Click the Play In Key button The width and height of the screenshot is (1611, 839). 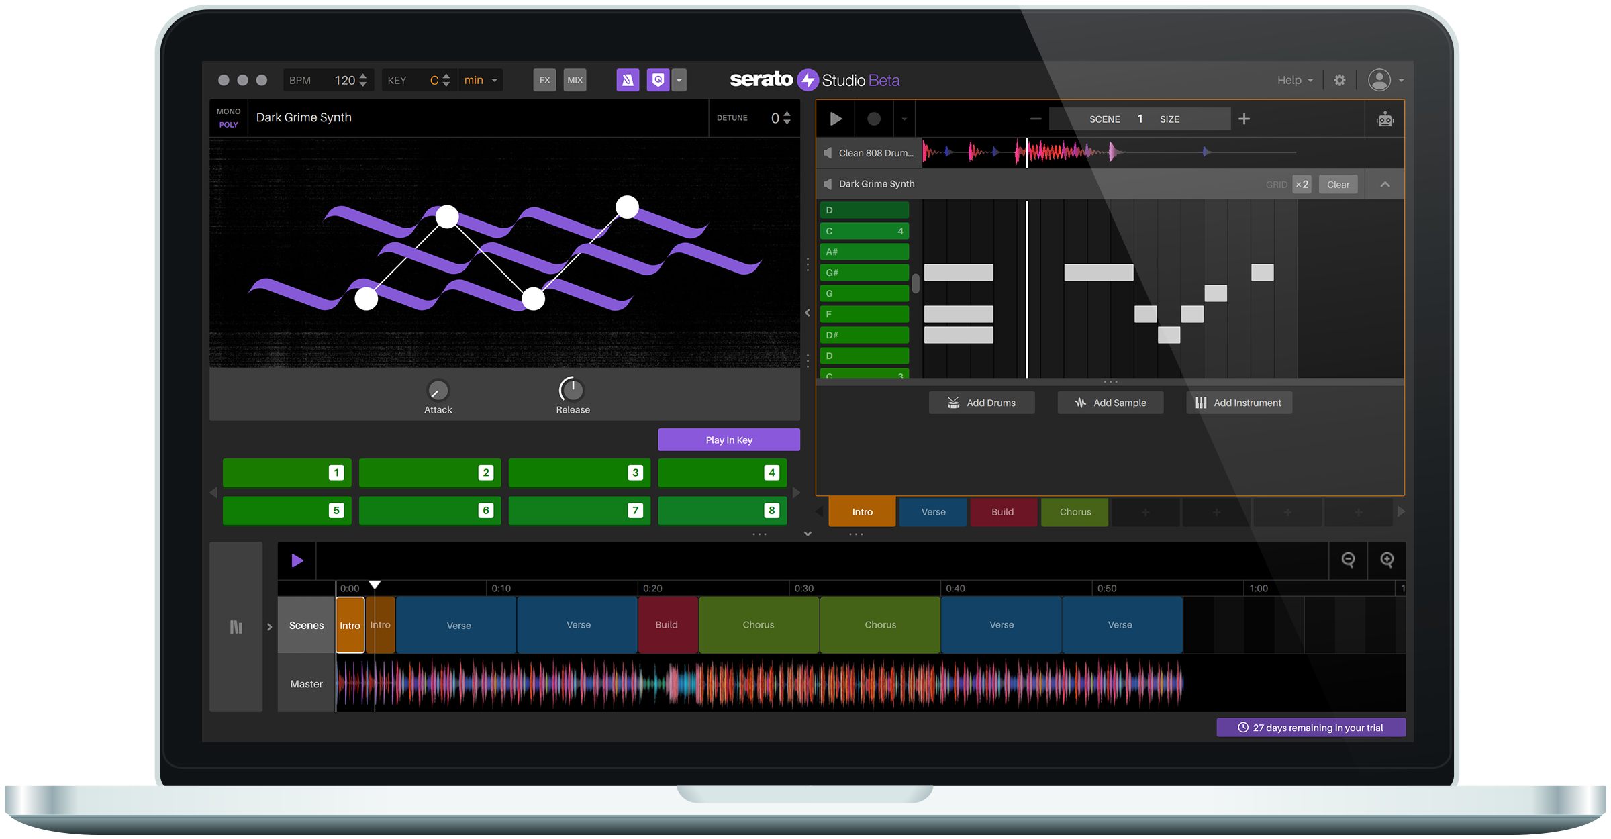729,440
